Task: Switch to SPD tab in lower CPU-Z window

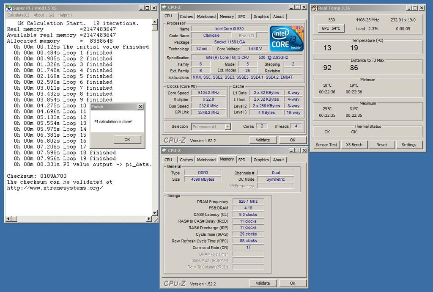Action: point(242,160)
